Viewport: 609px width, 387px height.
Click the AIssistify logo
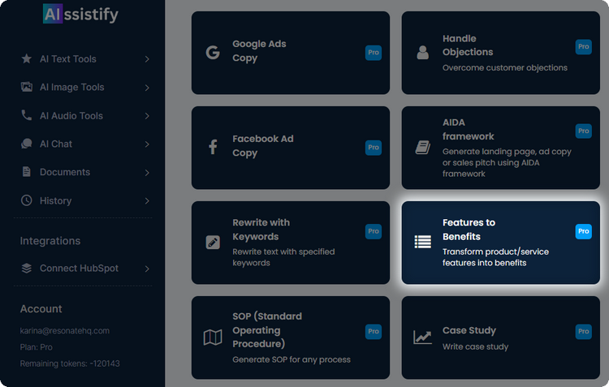click(x=80, y=15)
